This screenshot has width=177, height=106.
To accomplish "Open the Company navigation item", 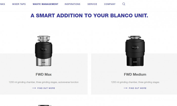I will (110, 4).
